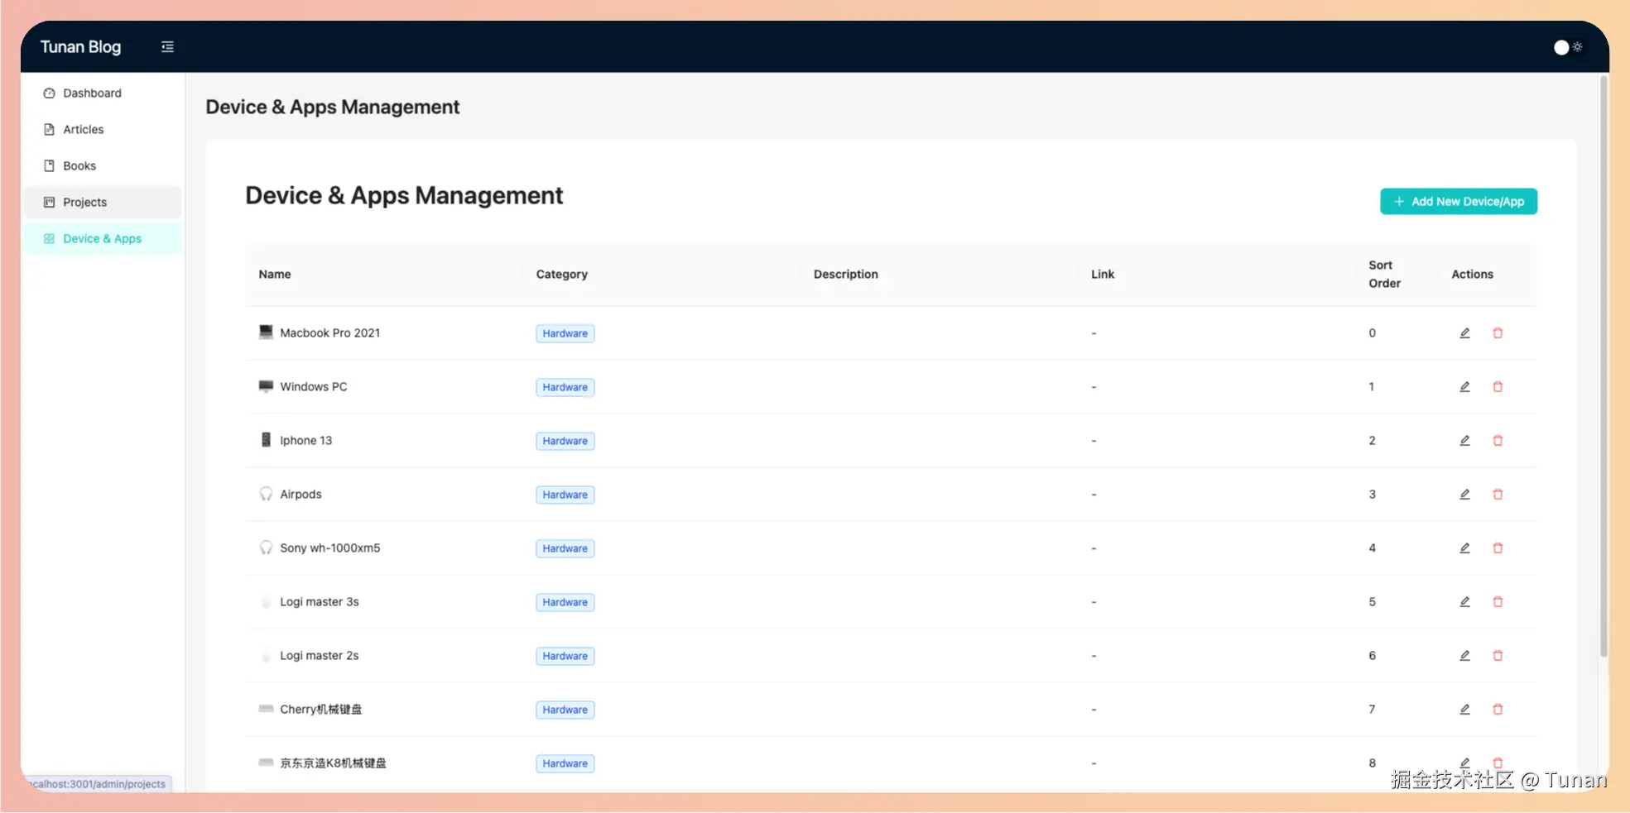Click the Tunan Blog logo title
The image size is (1630, 813).
pyautogui.click(x=81, y=47)
